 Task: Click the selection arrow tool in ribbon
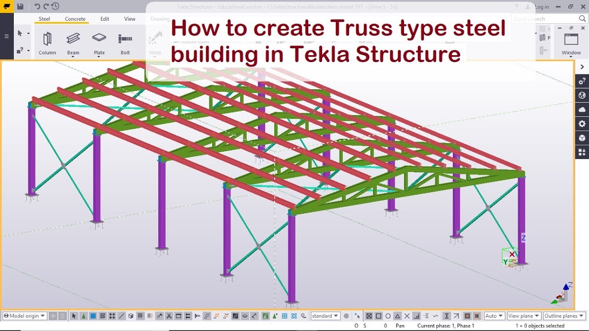tap(20, 33)
